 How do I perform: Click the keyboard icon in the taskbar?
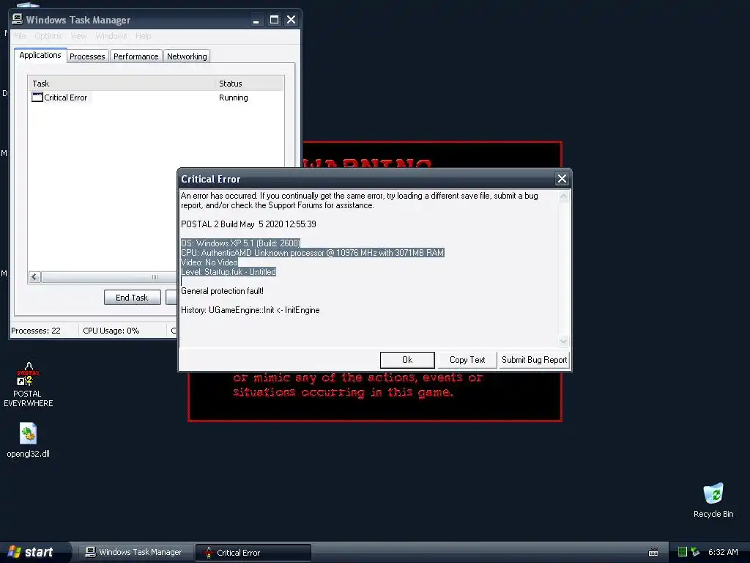point(653,553)
